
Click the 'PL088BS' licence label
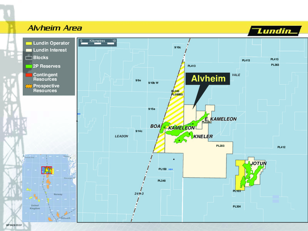pyautogui.click(x=177, y=94)
